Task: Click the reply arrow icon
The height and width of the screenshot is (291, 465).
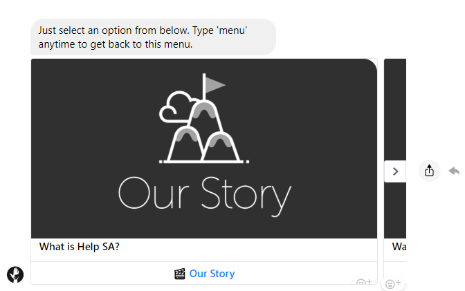Action: click(x=454, y=170)
